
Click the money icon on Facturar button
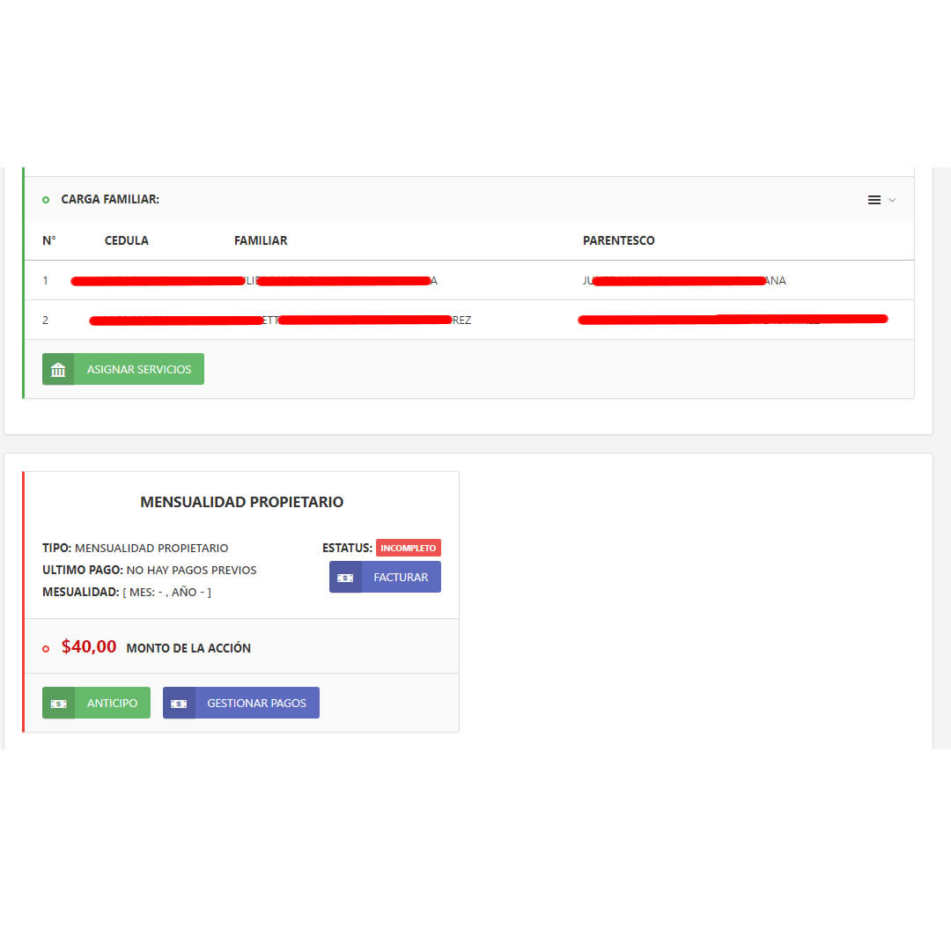345,578
